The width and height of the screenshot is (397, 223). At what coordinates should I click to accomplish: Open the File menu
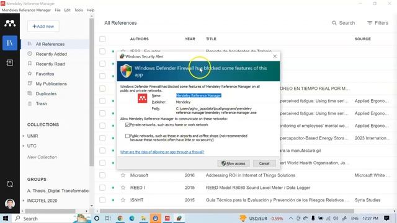58,10
